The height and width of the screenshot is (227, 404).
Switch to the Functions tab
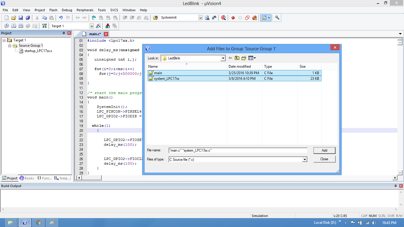coord(45,178)
